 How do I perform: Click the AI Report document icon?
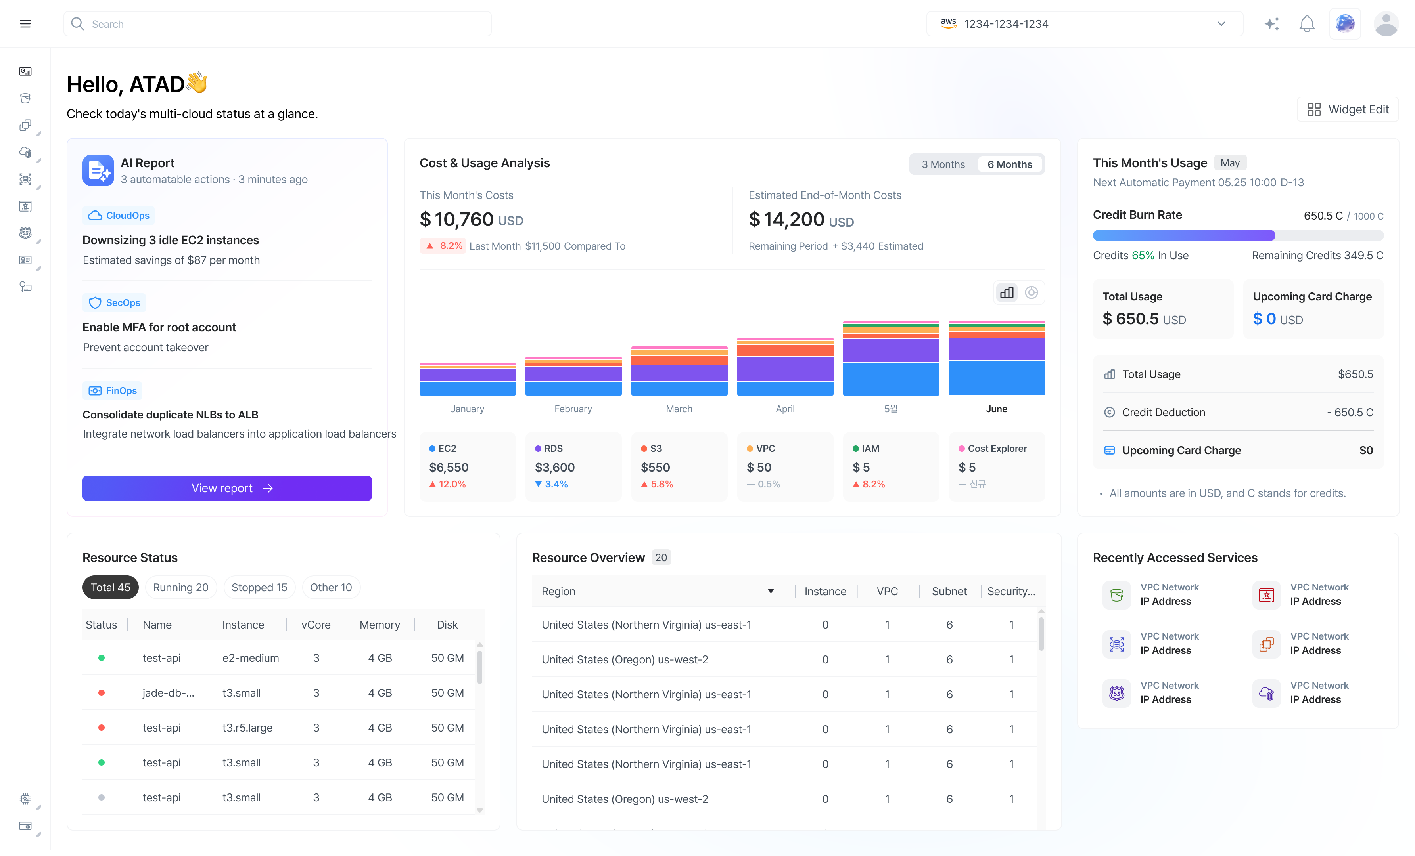coord(98,170)
